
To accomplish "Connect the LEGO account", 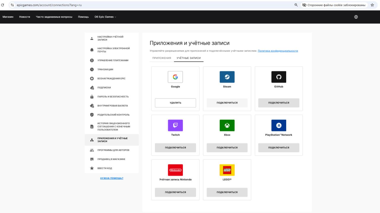I will click(227, 192).
